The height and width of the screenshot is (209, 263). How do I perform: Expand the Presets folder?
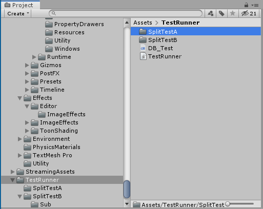(x=27, y=81)
